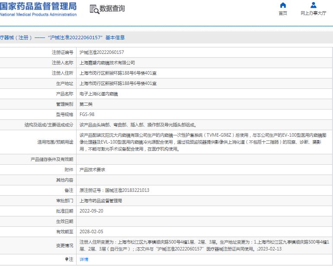This screenshot has height=269, width=333.
Task: Select the model value FGS-98
Action: (x=87, y=115)
